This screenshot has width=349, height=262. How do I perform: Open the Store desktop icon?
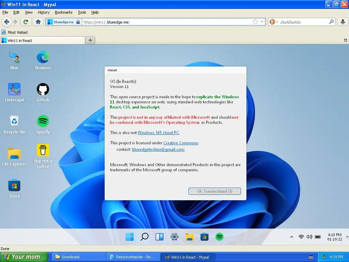point(14,189)
